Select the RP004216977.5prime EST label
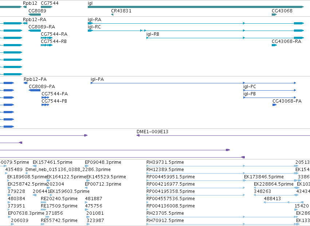 pos(170,184)
